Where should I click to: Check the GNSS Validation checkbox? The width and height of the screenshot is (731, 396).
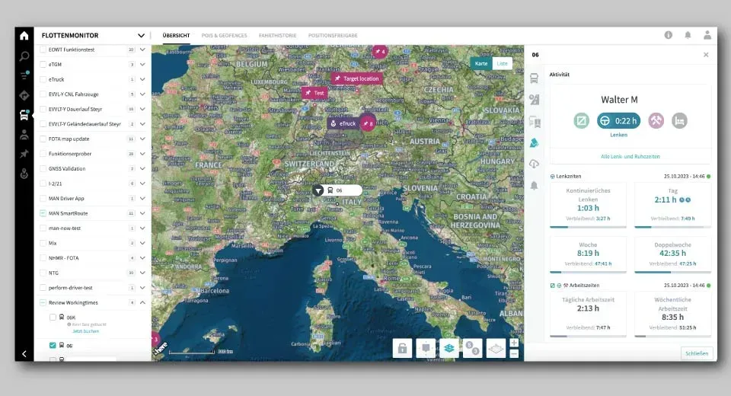43,169
